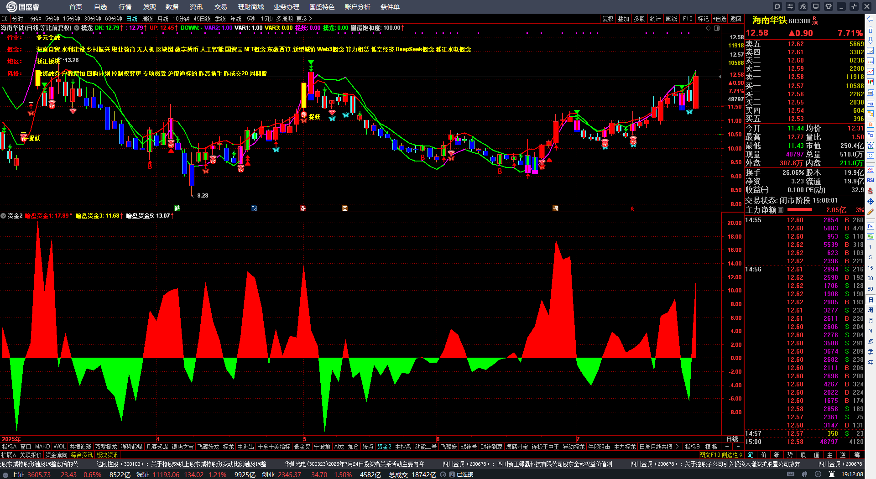Zoom in chart with plus button
Viewport: 876px width, 479px height.
(727, 447)
